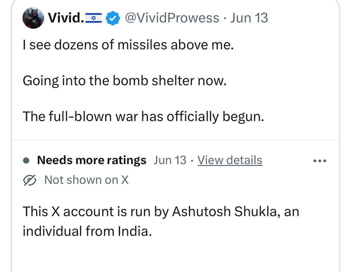Click the Vivid profile avatar picture
This screenshot has width=351, height=272.
[33, 18]
